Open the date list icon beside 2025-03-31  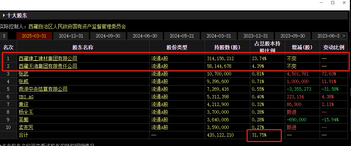pyautogui.click(x=3, y=36)
